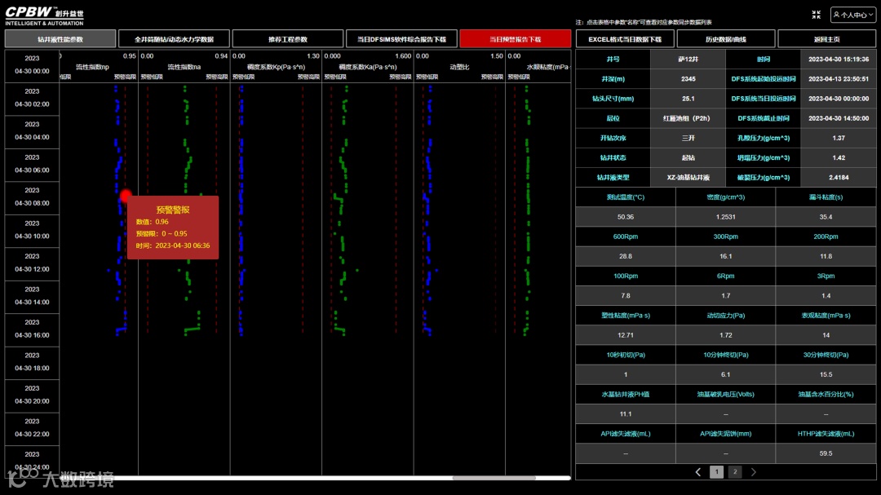Select page 1 in pagination

(716, 472)
